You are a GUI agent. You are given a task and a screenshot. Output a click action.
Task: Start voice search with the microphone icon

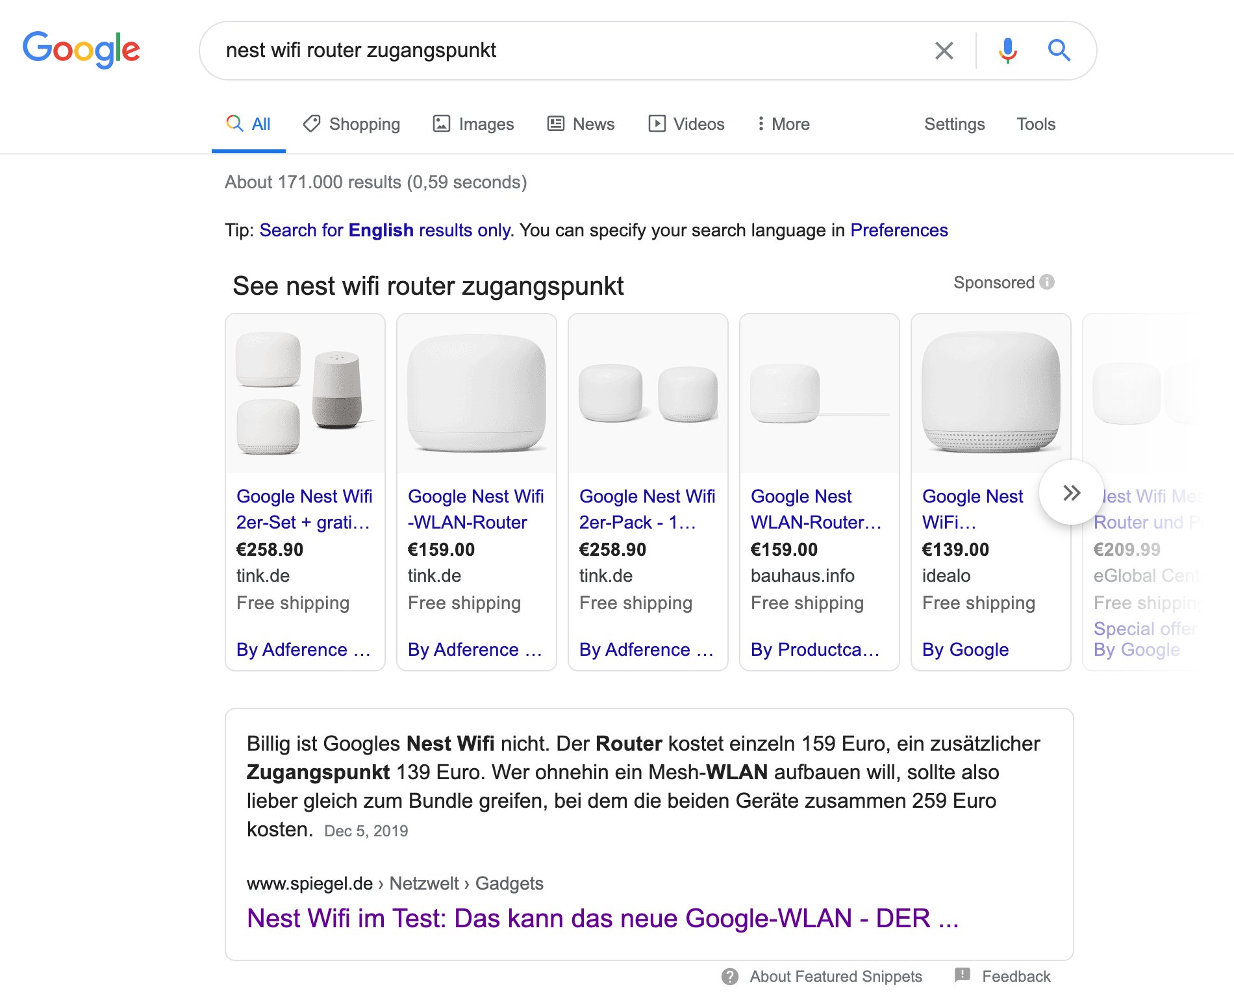[1007, 51]
